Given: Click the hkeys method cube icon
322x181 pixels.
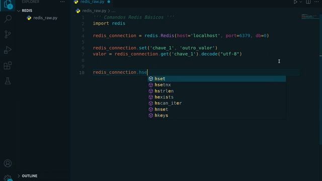Looking at the screenshot, I should click(151, 115).
